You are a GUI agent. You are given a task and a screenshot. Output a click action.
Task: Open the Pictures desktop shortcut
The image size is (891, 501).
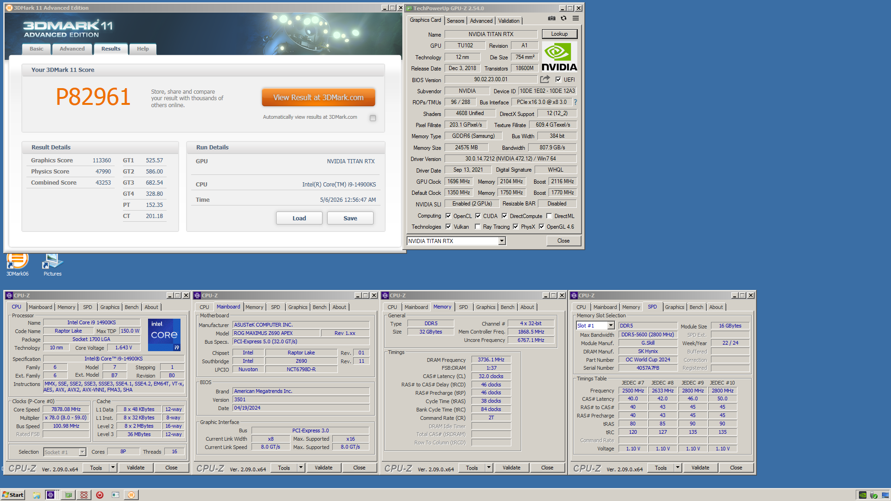(52, 264)
